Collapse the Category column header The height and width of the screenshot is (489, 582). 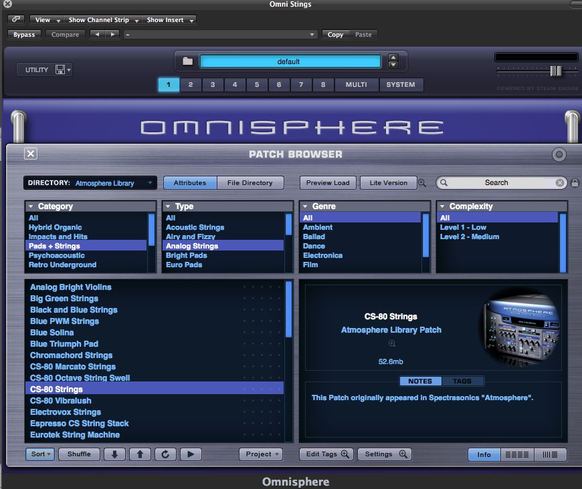click(x=90, y=206)
